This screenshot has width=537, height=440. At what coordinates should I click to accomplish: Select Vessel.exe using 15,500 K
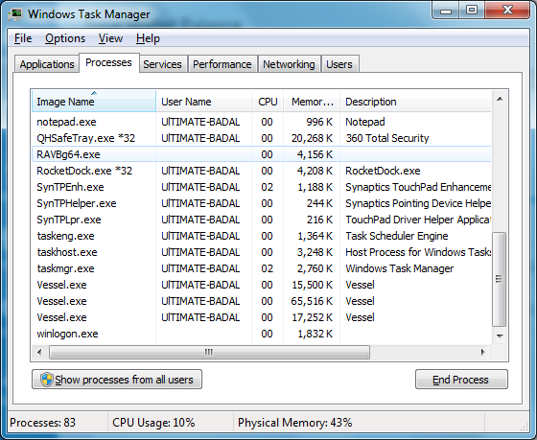click(261, 285)
